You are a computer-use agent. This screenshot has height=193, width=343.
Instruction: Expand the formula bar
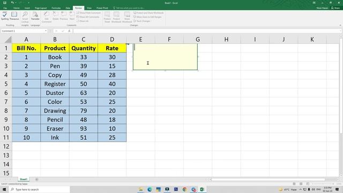tap(341, 31)
